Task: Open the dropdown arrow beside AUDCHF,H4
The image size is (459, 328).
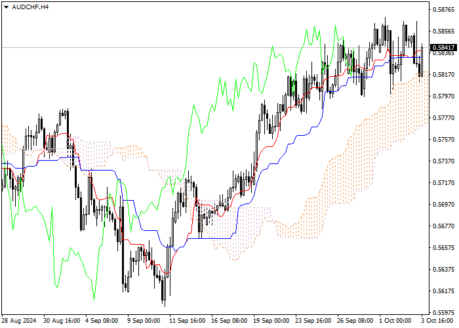Action: tap(6, 7)
